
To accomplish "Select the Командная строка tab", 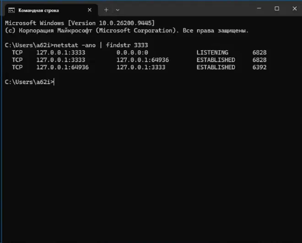I will pyautogui.click(x=51, y=10).
